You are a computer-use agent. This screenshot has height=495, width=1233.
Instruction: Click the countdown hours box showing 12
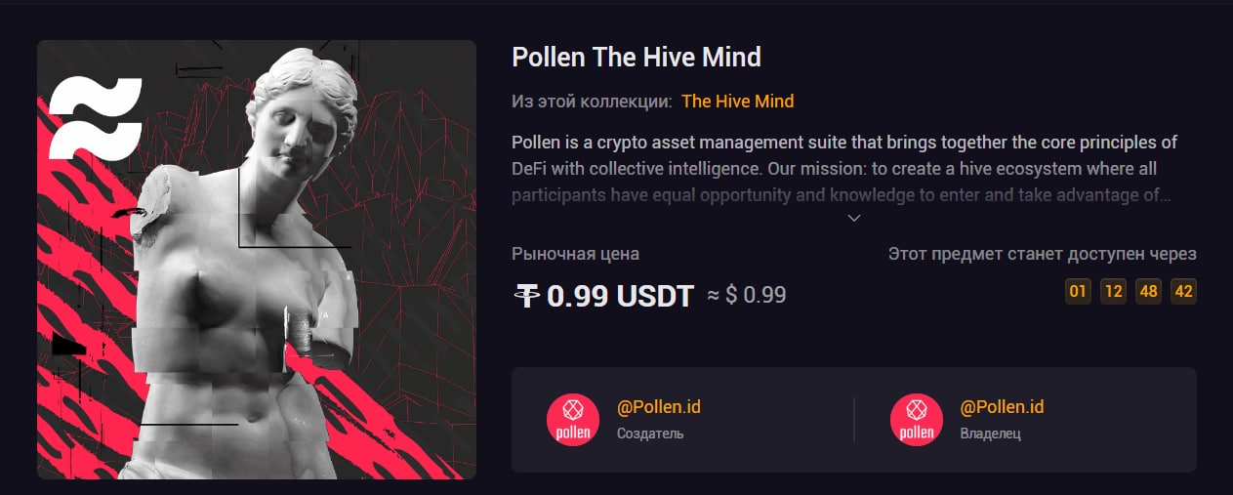click(x=1113, y=291)
